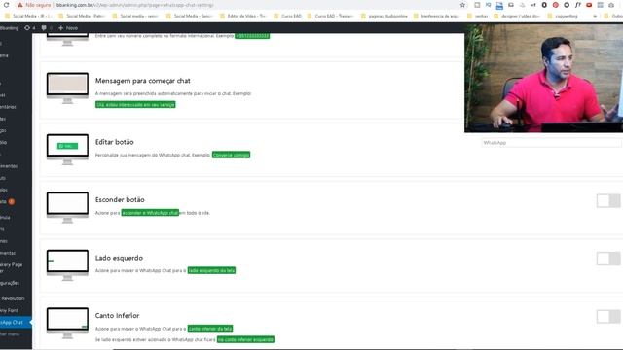The height and width of the screenshot is (350, 623).
Task: Expand the bookmarks bar overflow chevron
Action: click(595, 16)
